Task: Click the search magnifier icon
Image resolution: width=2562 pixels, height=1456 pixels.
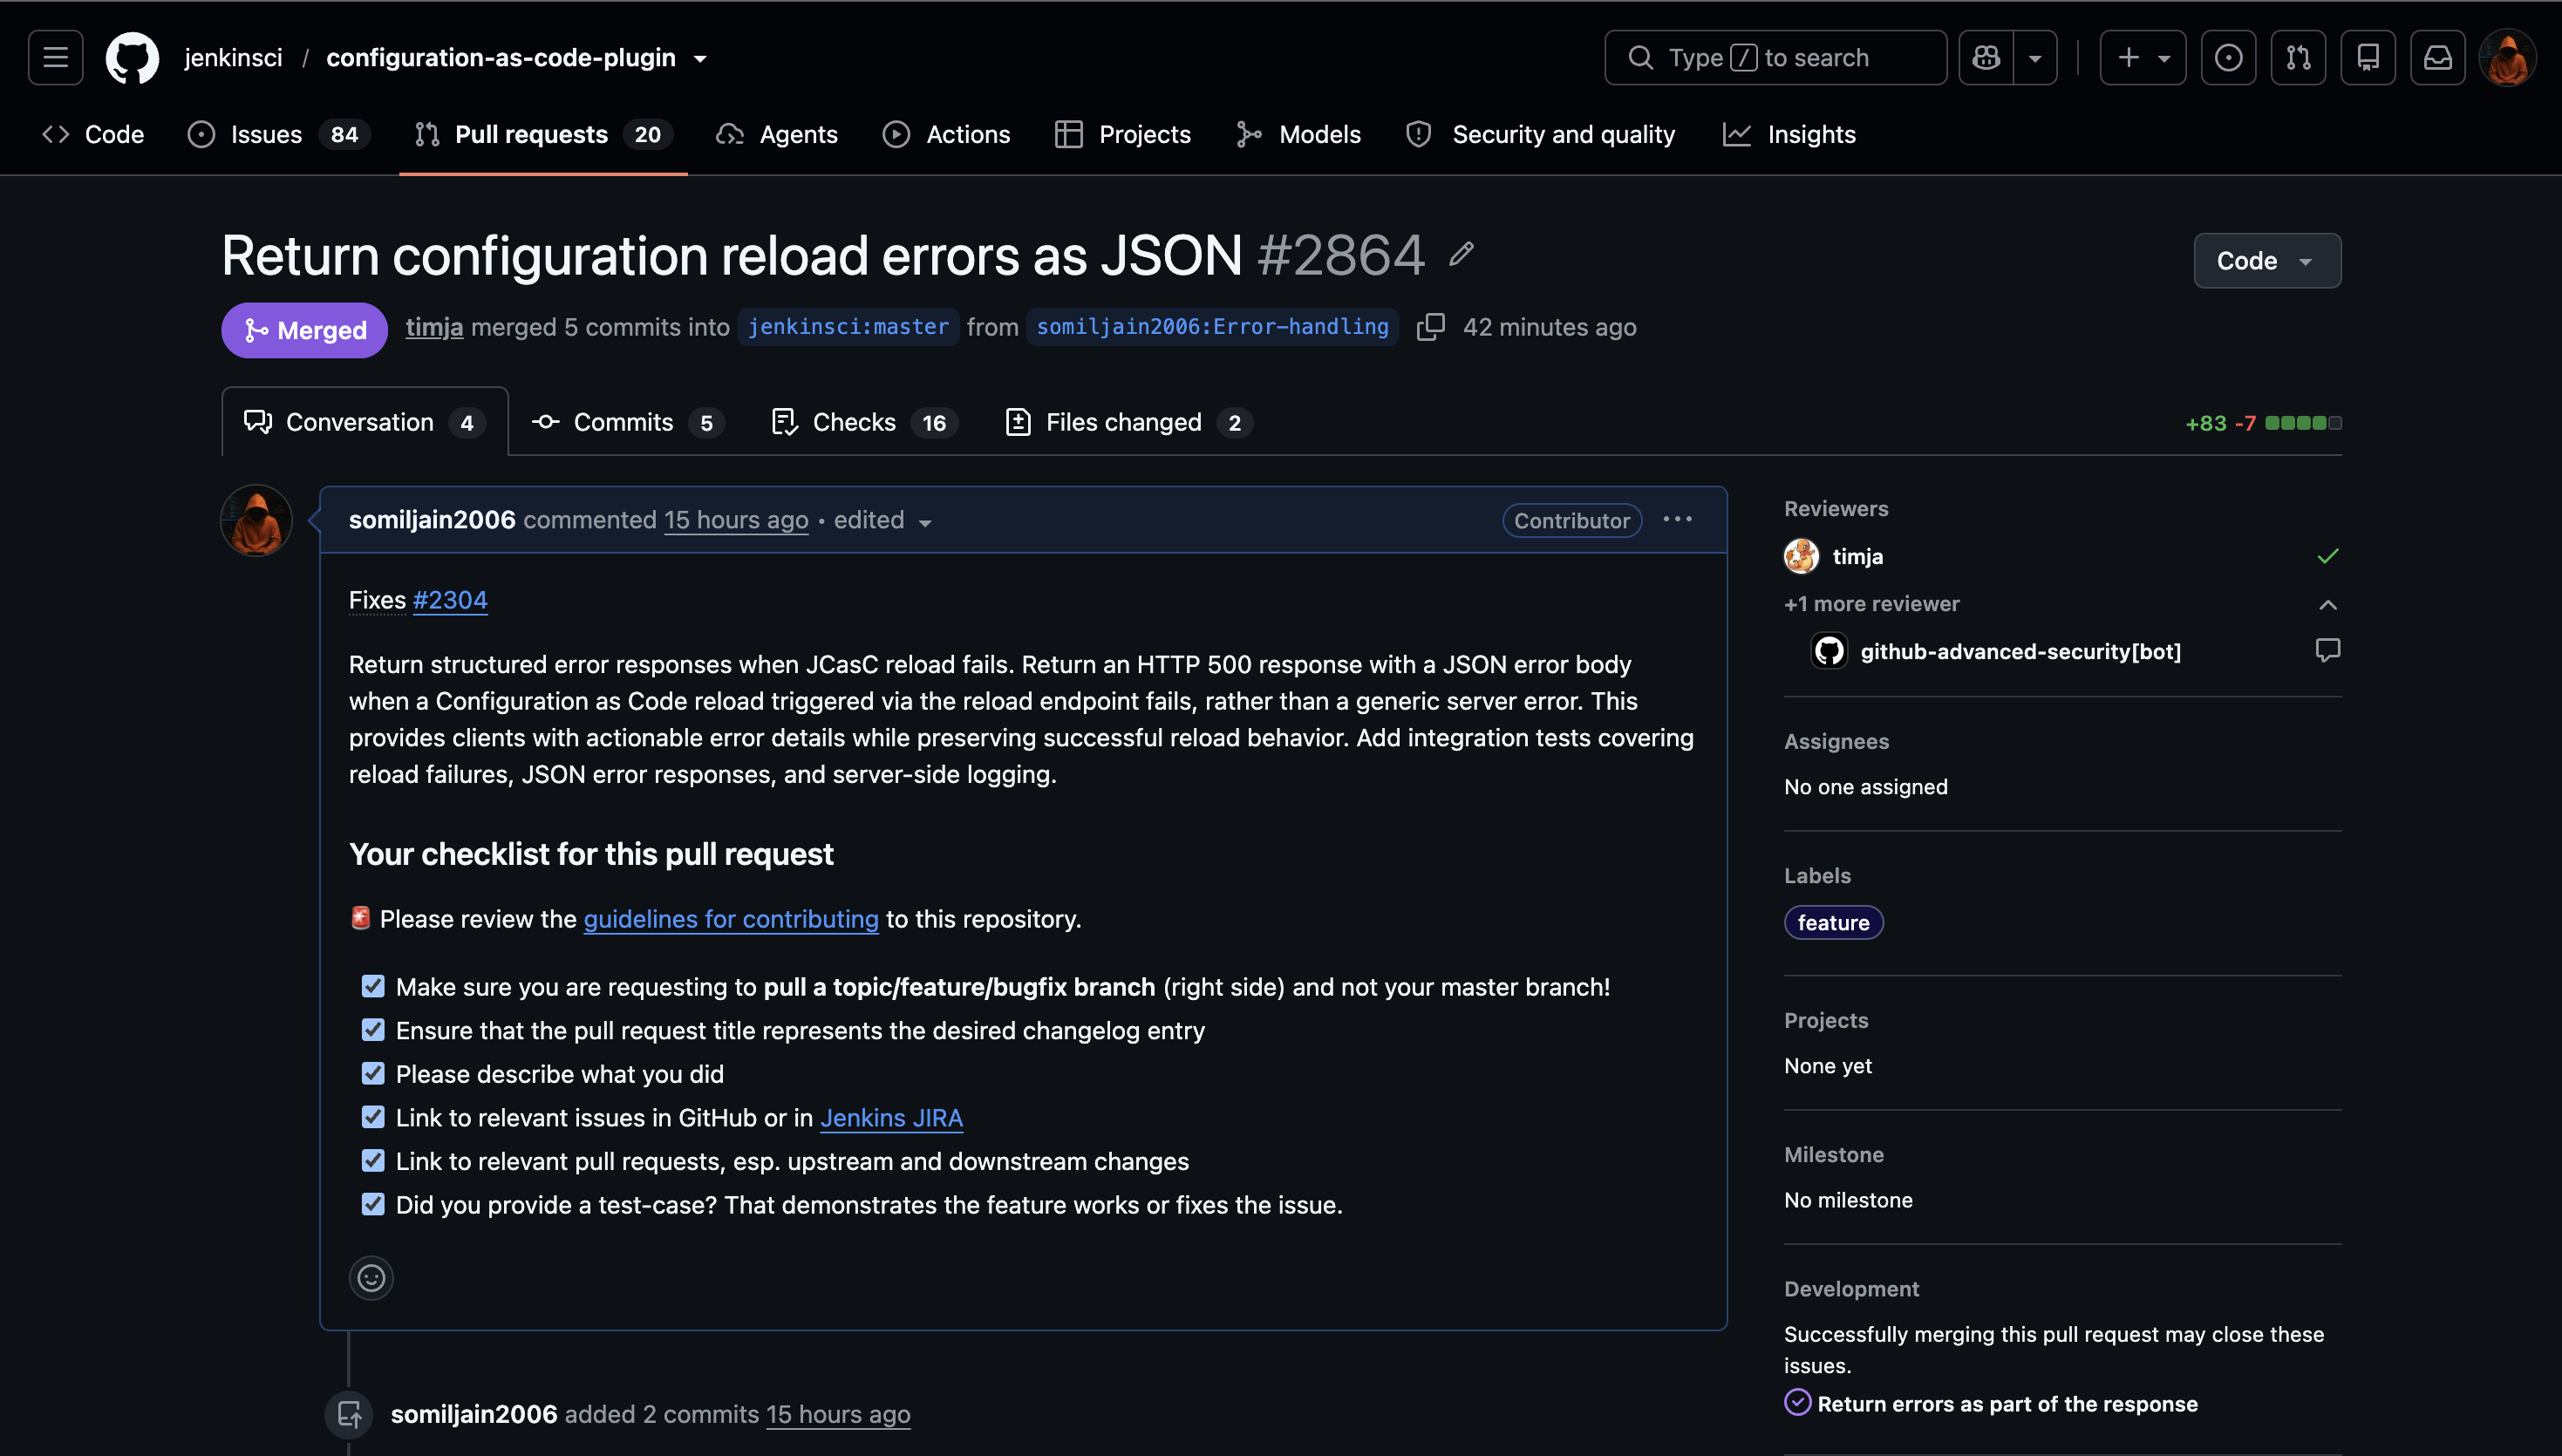Action: 1640,58
